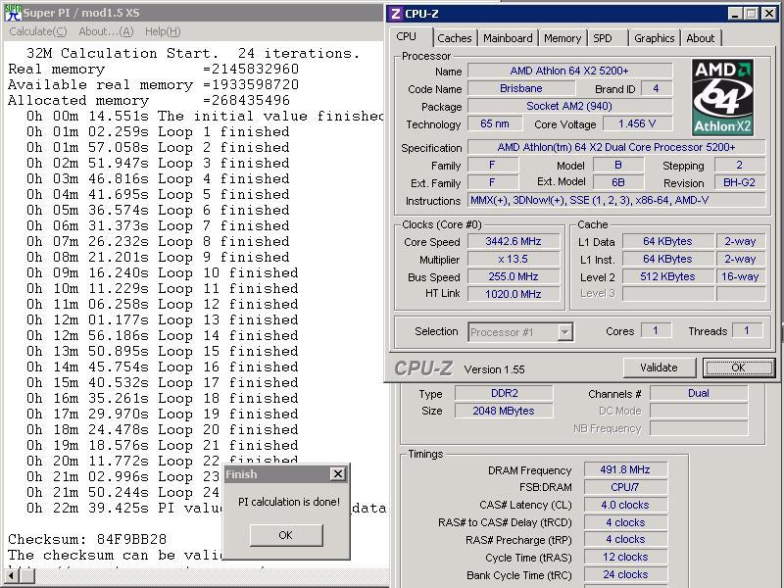Click the FSB:DRAM value CPU/7

(x=625, y=487)
